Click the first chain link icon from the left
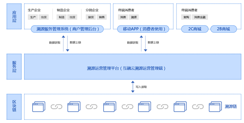 57,107
